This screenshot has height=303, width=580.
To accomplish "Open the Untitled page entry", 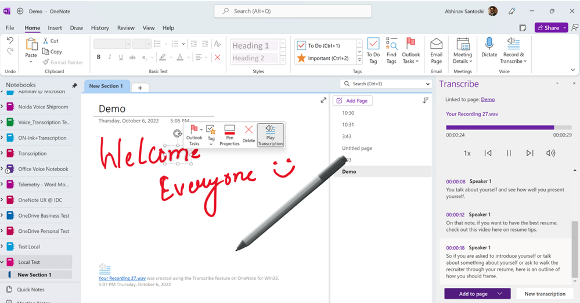I will click(357, 148).
